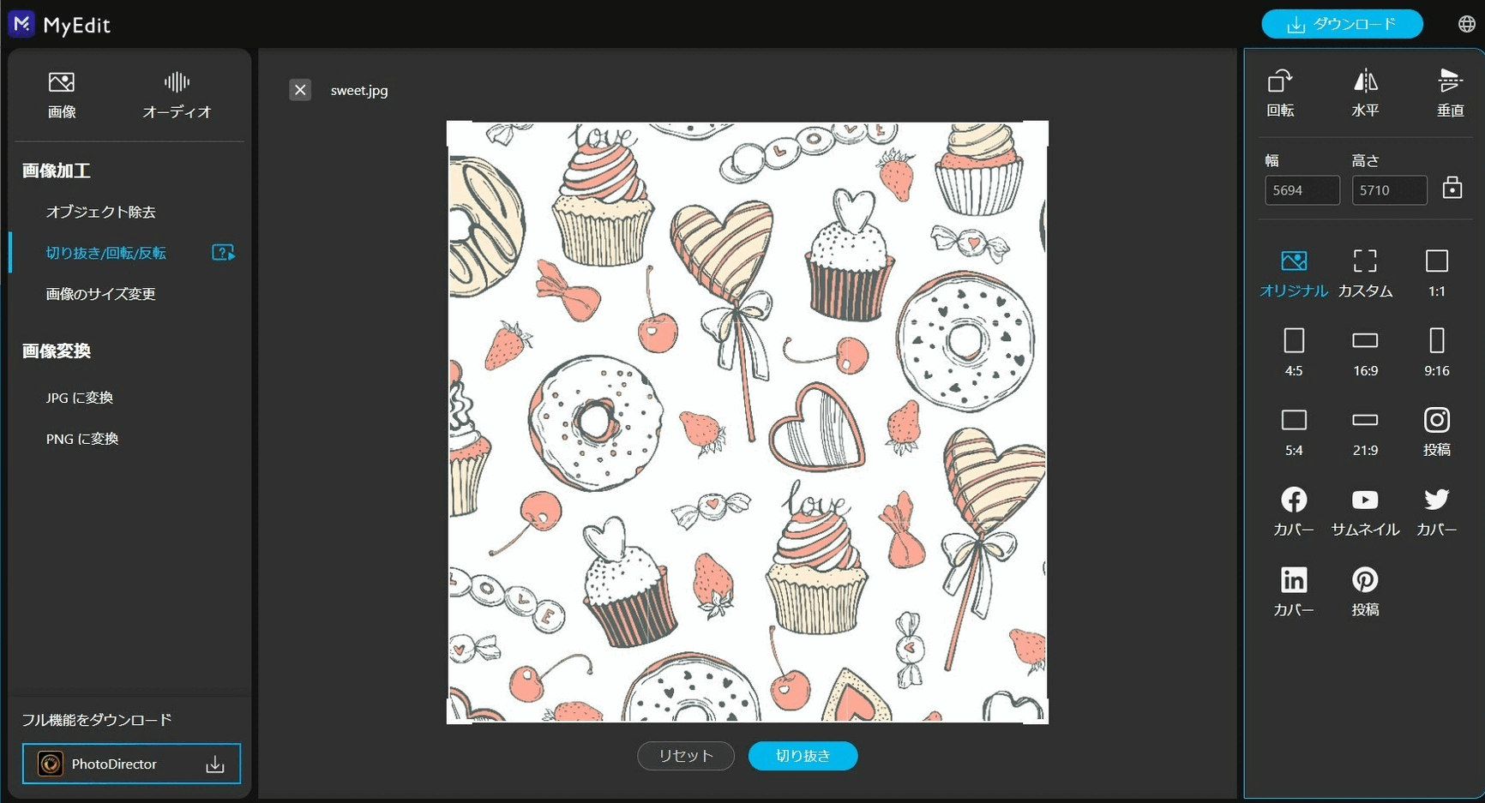Select the 4:5 crop ratio
Image resolution: width=1485 pixels, height=803 pixels.
(1294, 352)
